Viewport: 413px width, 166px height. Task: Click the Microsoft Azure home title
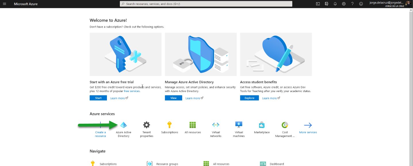26,4
